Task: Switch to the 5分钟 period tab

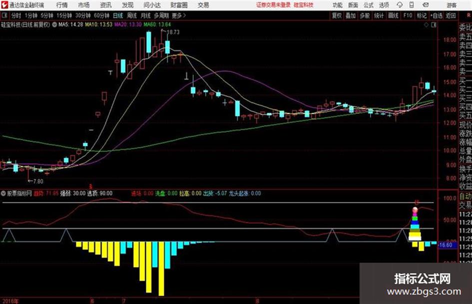Action: [47, 15]
